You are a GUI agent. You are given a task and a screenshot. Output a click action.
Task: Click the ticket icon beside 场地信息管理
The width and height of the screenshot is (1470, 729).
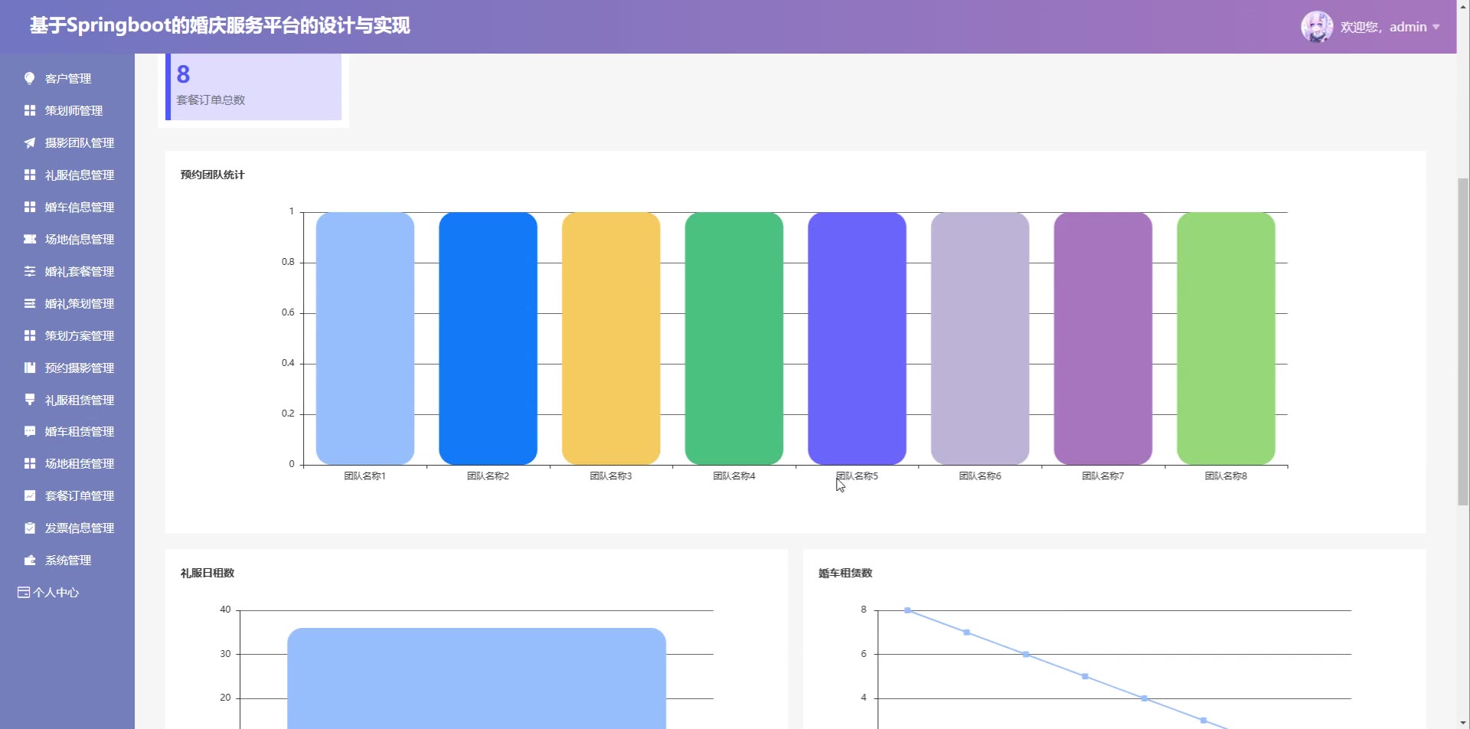[30, 240]
